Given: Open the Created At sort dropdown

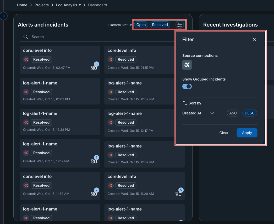Looking at the screenshot, I should click(198, 113).
